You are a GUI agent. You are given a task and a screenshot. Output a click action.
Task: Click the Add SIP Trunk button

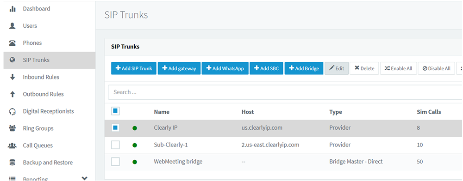pyautogui.click(x=134, y=68)
